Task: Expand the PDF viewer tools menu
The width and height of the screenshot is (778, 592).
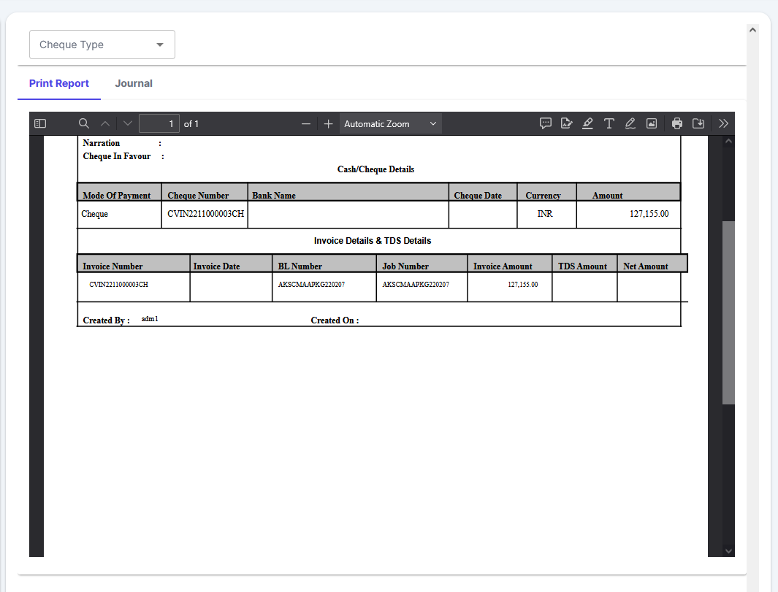Action: click(723, 123)
